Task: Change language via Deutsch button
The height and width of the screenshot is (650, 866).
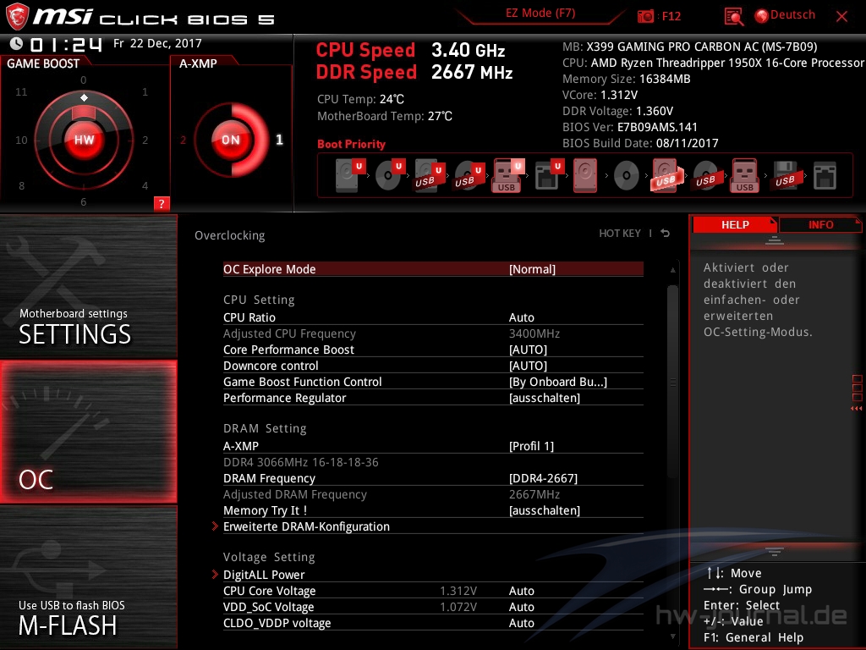Action: point(792,15)
